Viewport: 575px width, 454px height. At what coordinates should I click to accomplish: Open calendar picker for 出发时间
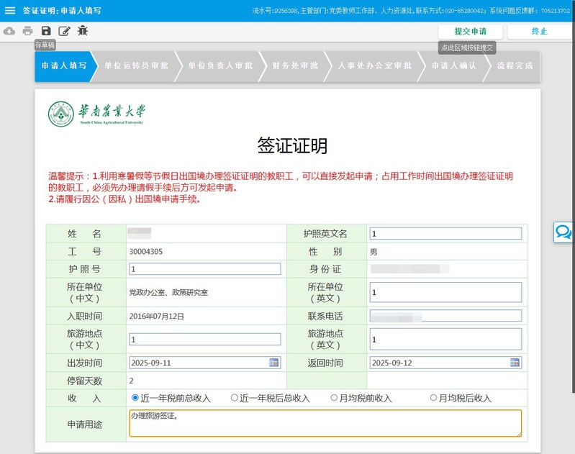pos(273,363)
